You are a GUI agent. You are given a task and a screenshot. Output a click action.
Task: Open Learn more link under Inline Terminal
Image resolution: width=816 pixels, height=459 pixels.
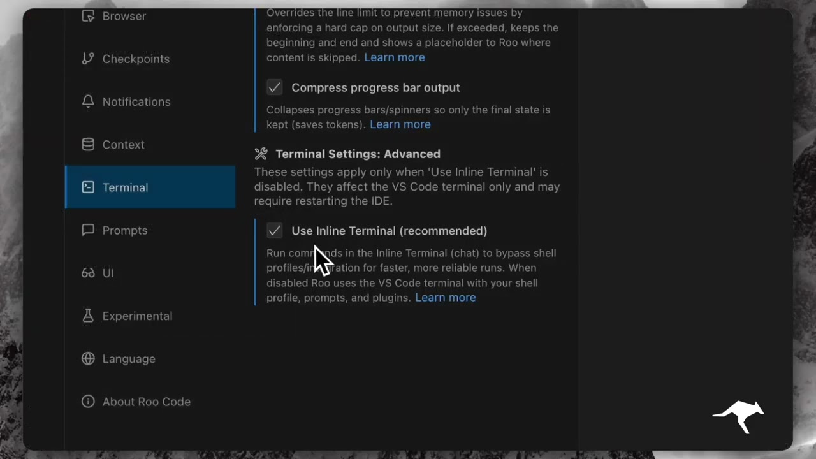click(x=445, y=298)
